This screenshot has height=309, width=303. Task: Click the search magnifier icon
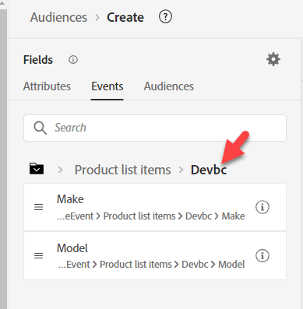40,128
